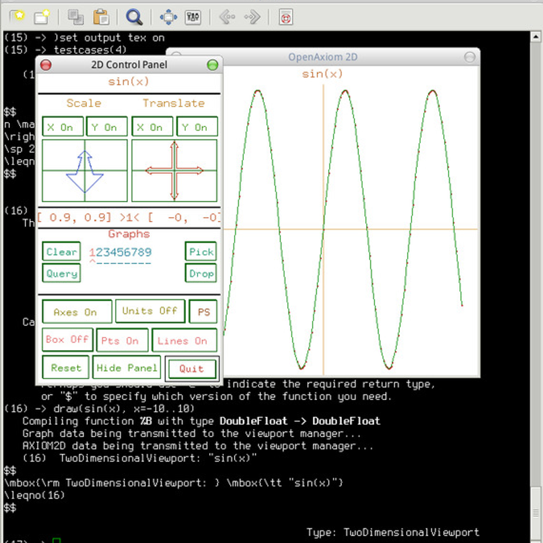This screenshot has height=543, width=543.
Task: Activate the magnifier search icon
Action: pos(134,17)
